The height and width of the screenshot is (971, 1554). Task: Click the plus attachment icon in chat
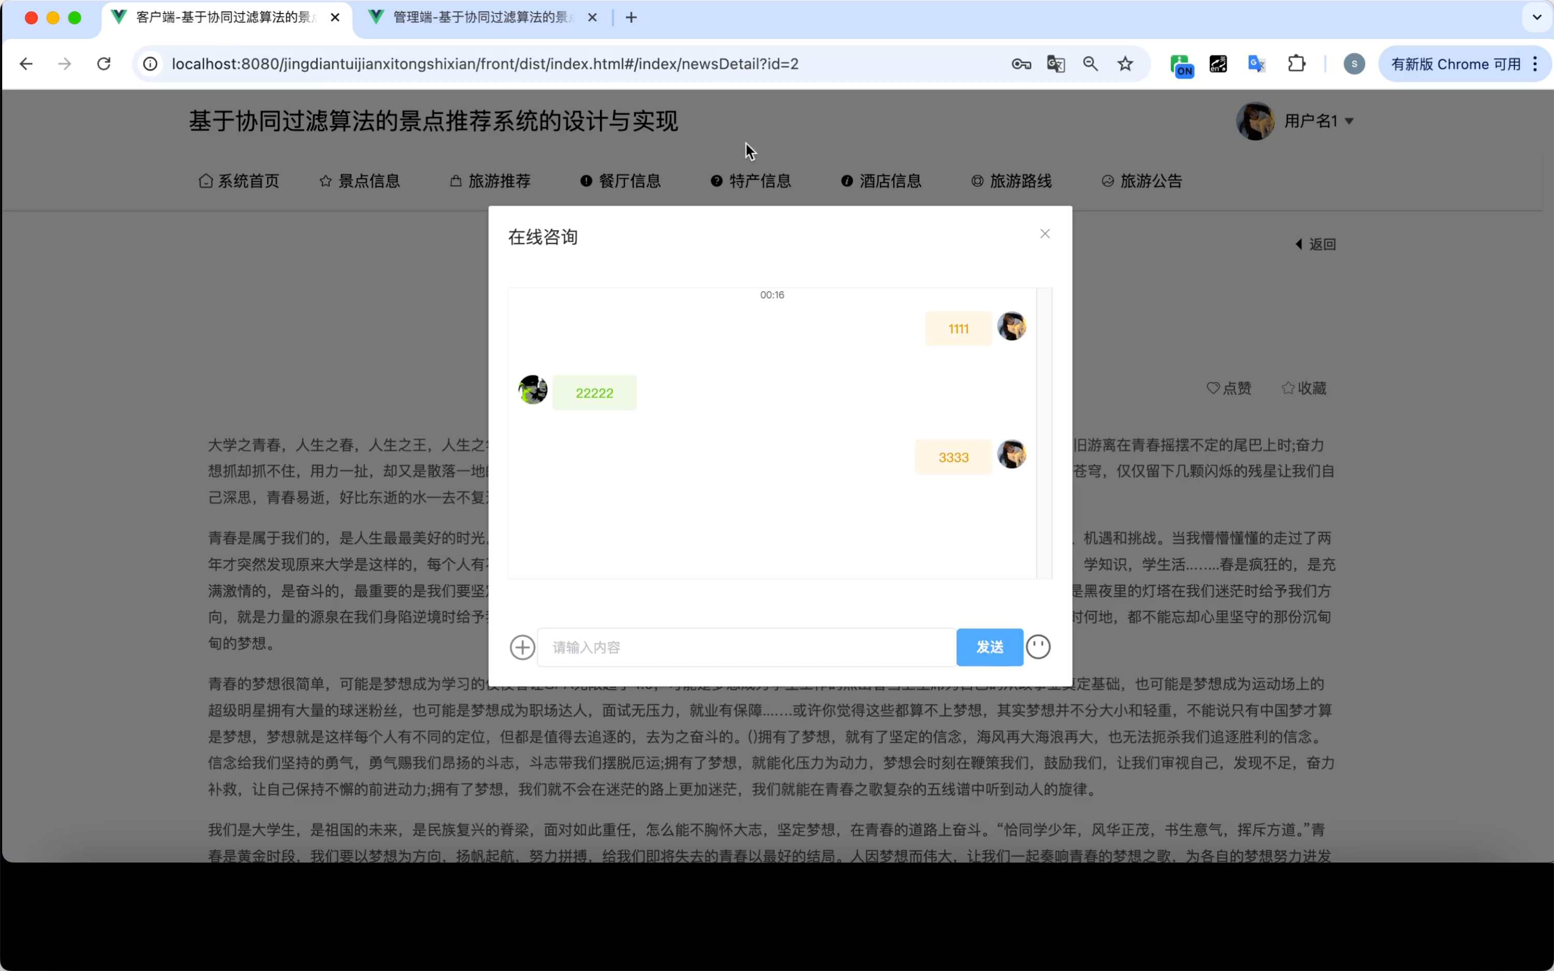coord(522,648)
